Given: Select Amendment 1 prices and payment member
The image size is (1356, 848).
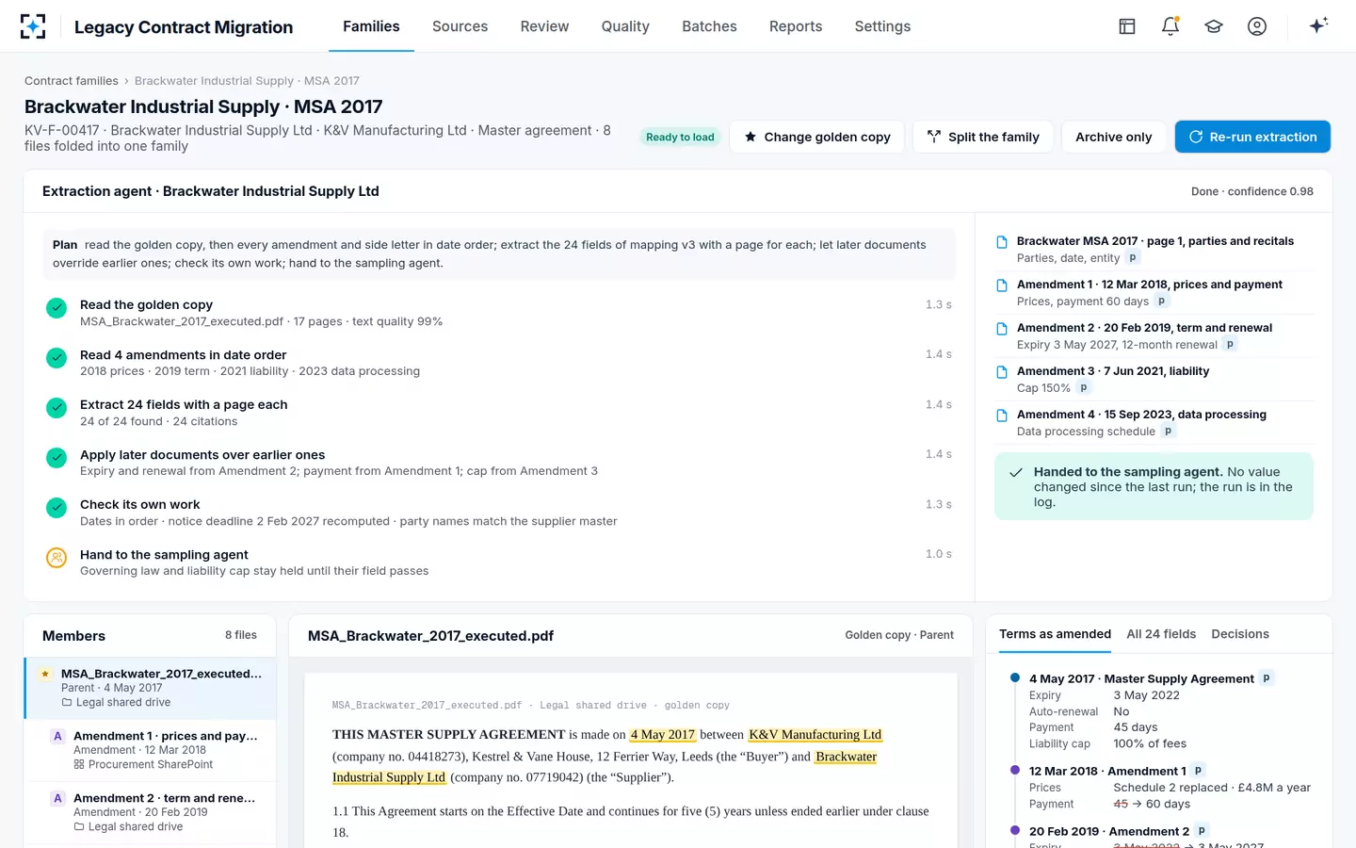Looking at the screenshot, I should coord(151,750).
